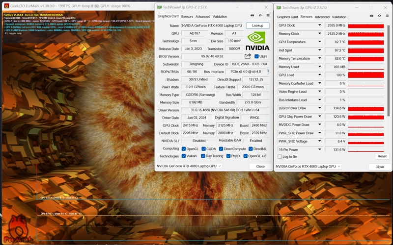The image size is (393, 245).
Task: Click Close button in Sensors window
Action: pyautogui.click(x=380, y=167)
